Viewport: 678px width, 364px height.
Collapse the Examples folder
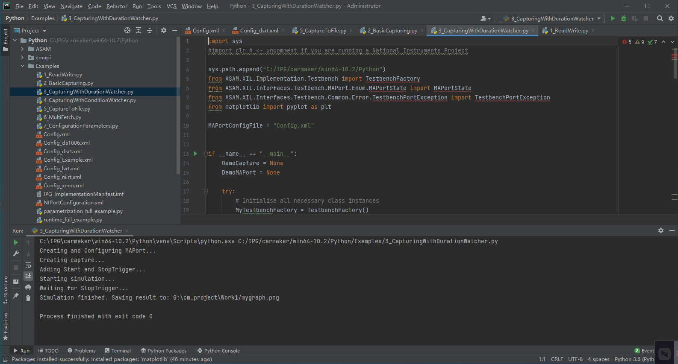click(x=22, y=66)
